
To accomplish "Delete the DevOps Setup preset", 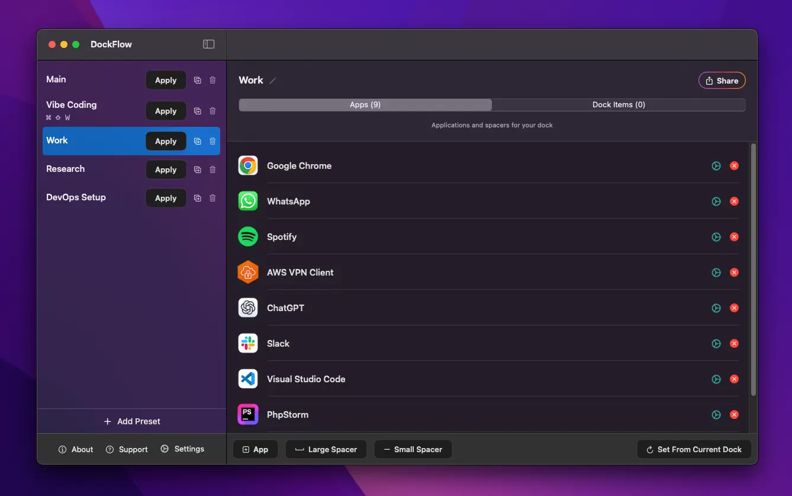I will (213, 198).
